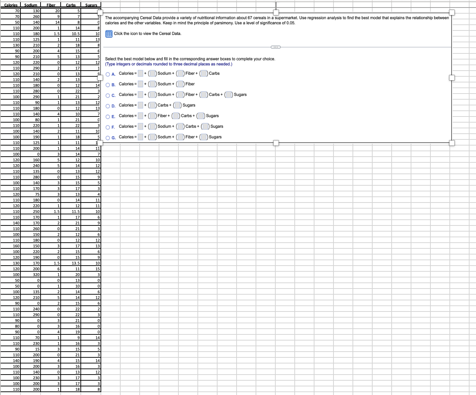
Task: Click the Fiber column header
Action: click(51, 5)
